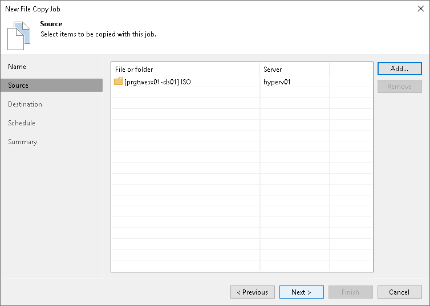Proceed with the Next button

click(x=301, y=292)
